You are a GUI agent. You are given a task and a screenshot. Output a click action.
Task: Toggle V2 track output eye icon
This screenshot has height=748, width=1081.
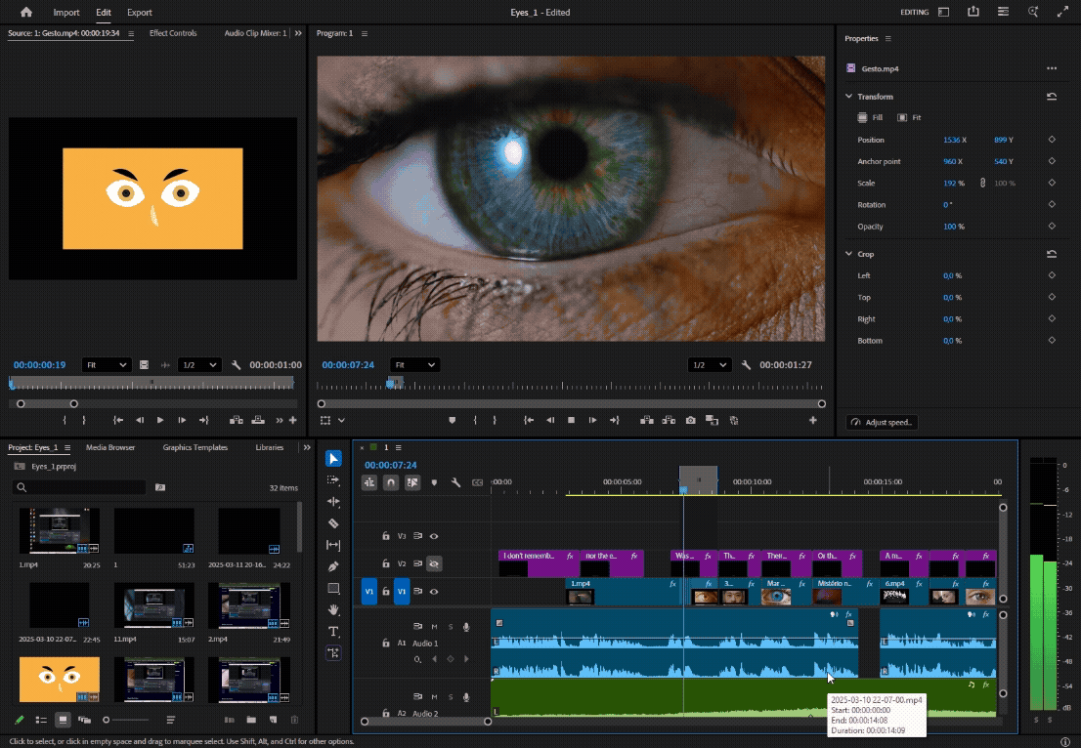pyautogui.click(x=434, y=563)
